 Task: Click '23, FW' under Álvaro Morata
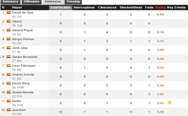[x=17, y=96]
